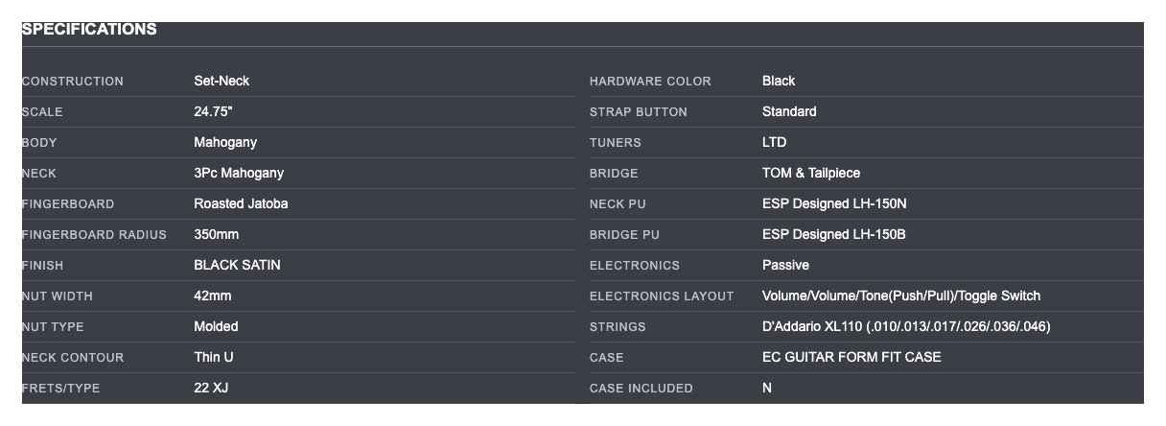Select the Volume/Volume/Tone electronics layout text

click(x=900, y=296)
